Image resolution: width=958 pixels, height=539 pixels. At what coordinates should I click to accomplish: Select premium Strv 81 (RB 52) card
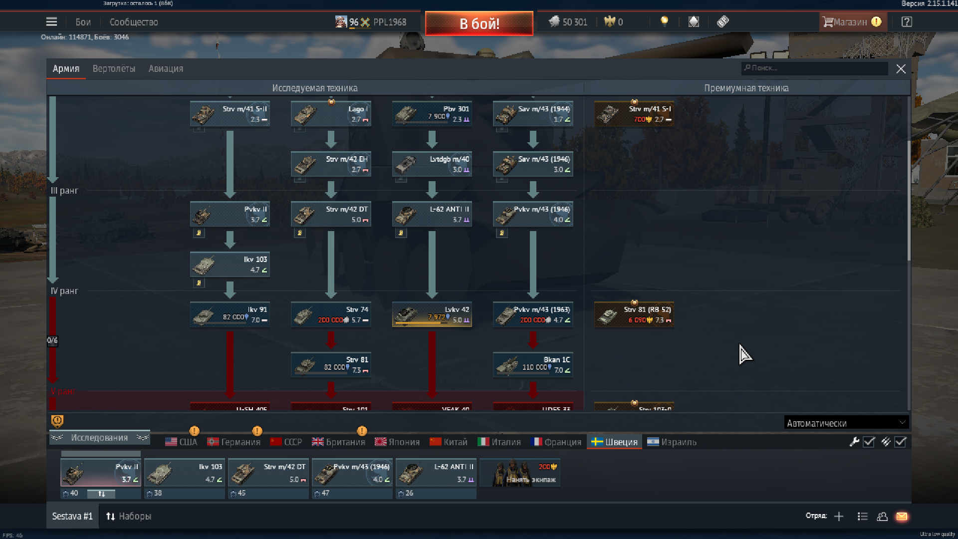(x=634, y=314)
